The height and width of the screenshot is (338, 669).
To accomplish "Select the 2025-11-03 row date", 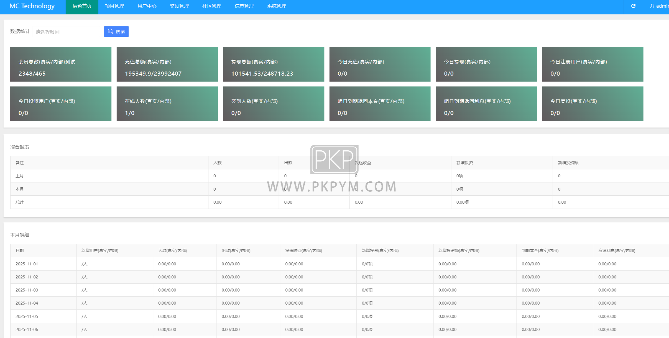I will coord(27,290).
